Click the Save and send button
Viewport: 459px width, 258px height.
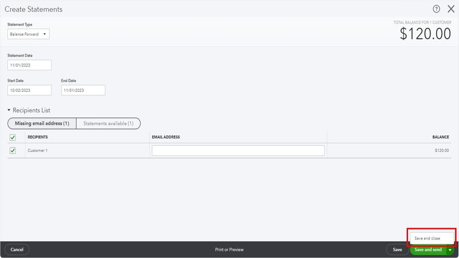click(x=428, y=250)
